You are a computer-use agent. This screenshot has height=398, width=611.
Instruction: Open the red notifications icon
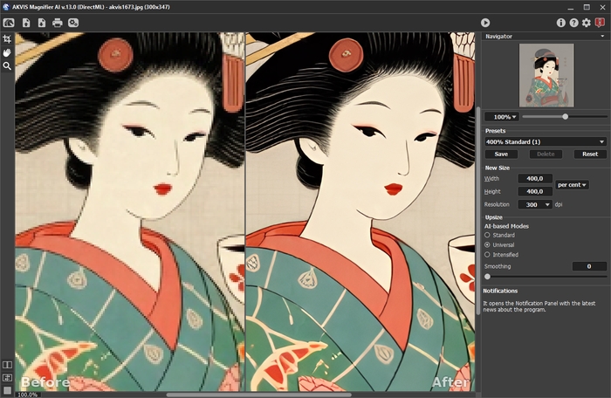point(601,23)
